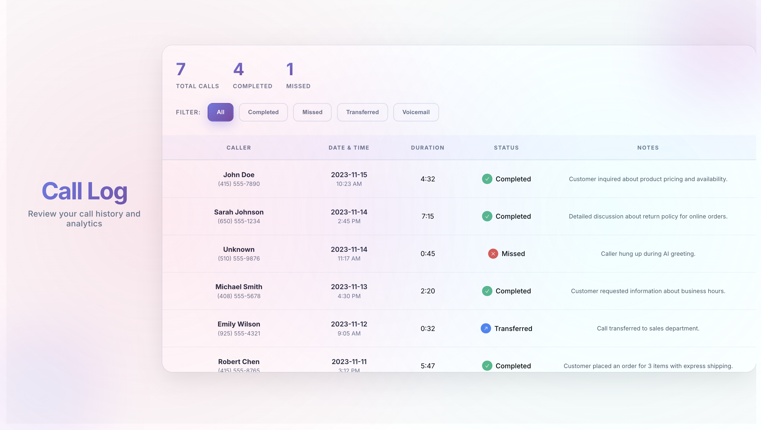Click the red missed call X icon
The width and height of the screenshot is (761, 430).
[493, 254]
